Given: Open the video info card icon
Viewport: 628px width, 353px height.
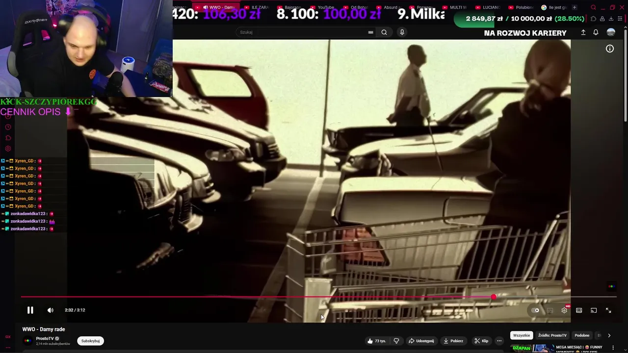Looking at the screenshot, I should tap(610, 49).
